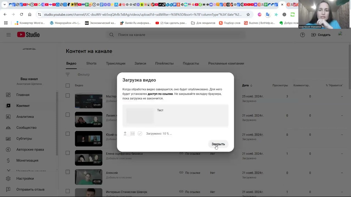Click the link icon in Алексей row
Viewport: 351px width, 197px height.
point(181,173)
